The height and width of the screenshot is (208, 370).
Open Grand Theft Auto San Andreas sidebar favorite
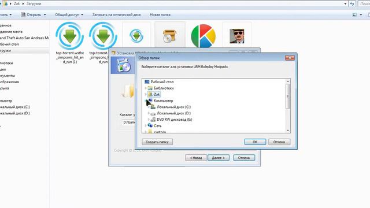(x=24, y=38)
